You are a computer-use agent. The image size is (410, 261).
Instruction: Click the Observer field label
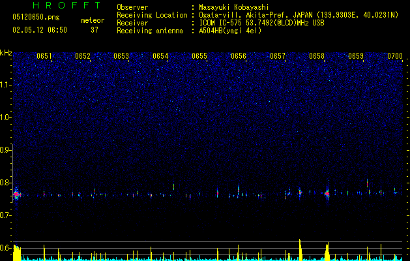[x=132, y=7]
